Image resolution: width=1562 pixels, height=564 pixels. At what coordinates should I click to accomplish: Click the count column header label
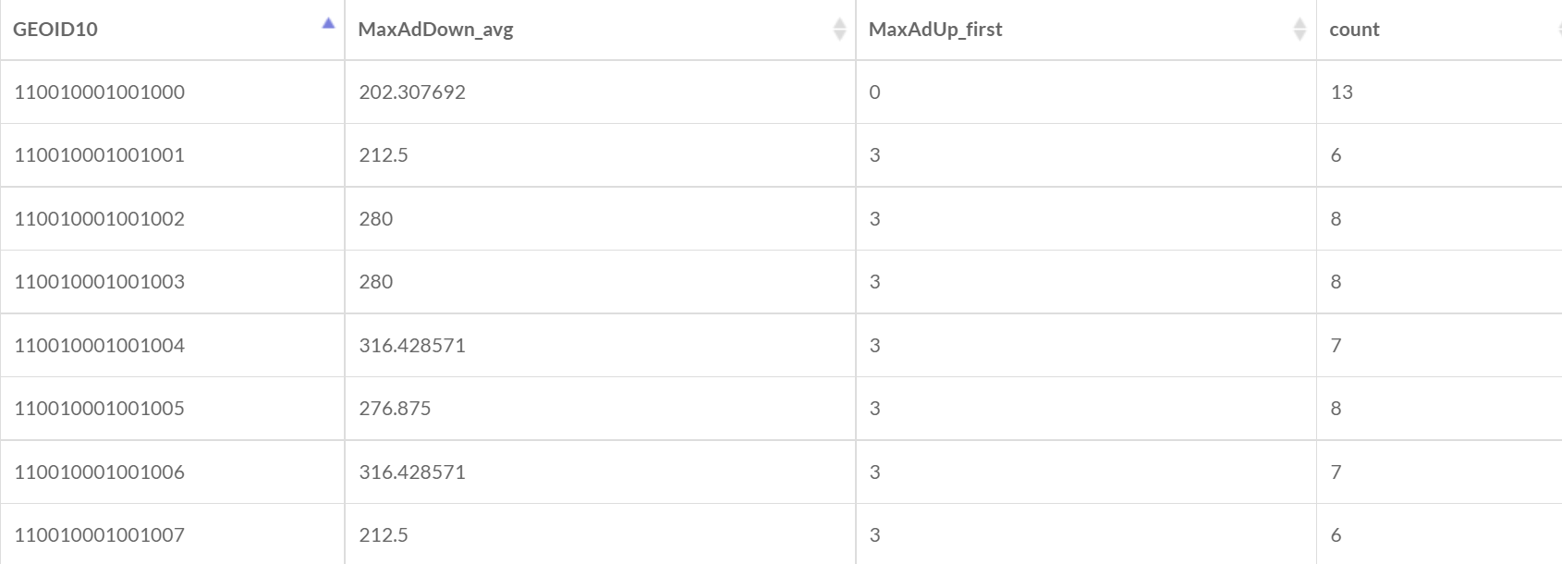click(1354, 30)
